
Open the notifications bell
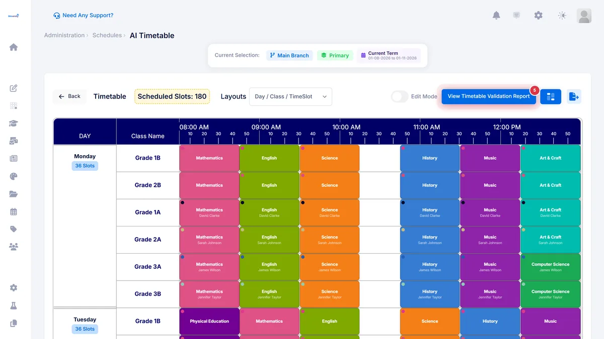(496, 16)
